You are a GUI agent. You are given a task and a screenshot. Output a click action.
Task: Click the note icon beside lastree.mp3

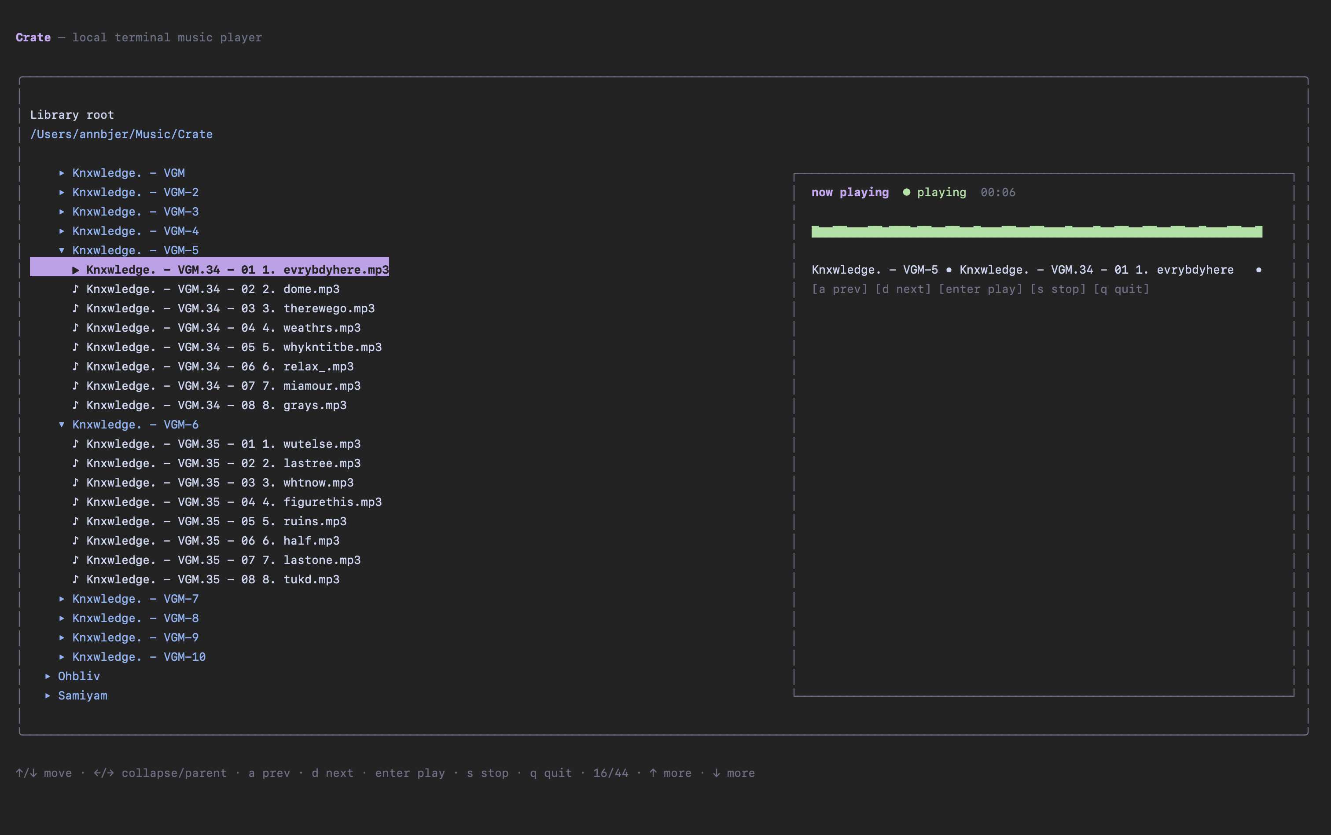tap(76, 463)
